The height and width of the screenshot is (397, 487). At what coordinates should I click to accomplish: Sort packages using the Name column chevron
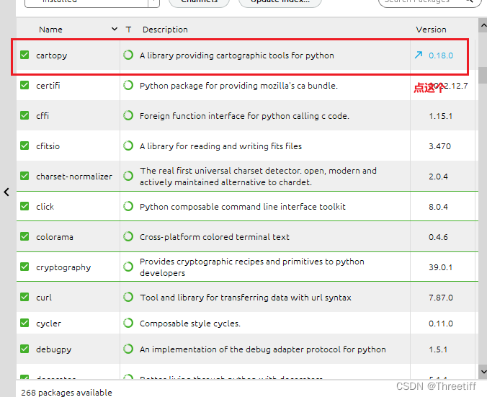115,30
